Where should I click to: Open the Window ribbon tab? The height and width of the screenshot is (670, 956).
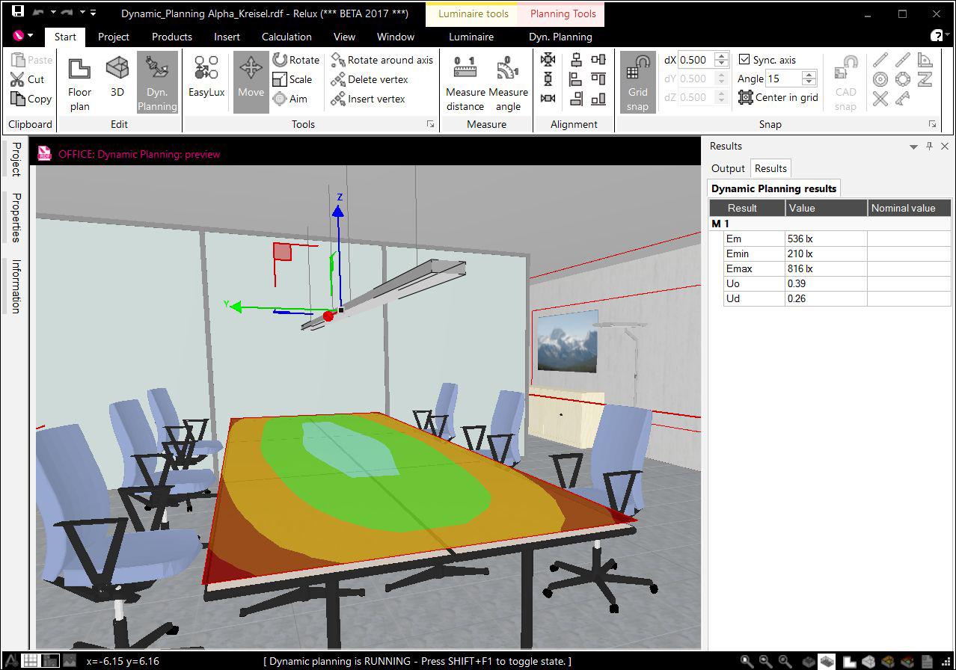tap(396, 37)
